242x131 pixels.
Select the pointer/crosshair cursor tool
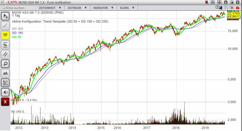click(5, 16)
